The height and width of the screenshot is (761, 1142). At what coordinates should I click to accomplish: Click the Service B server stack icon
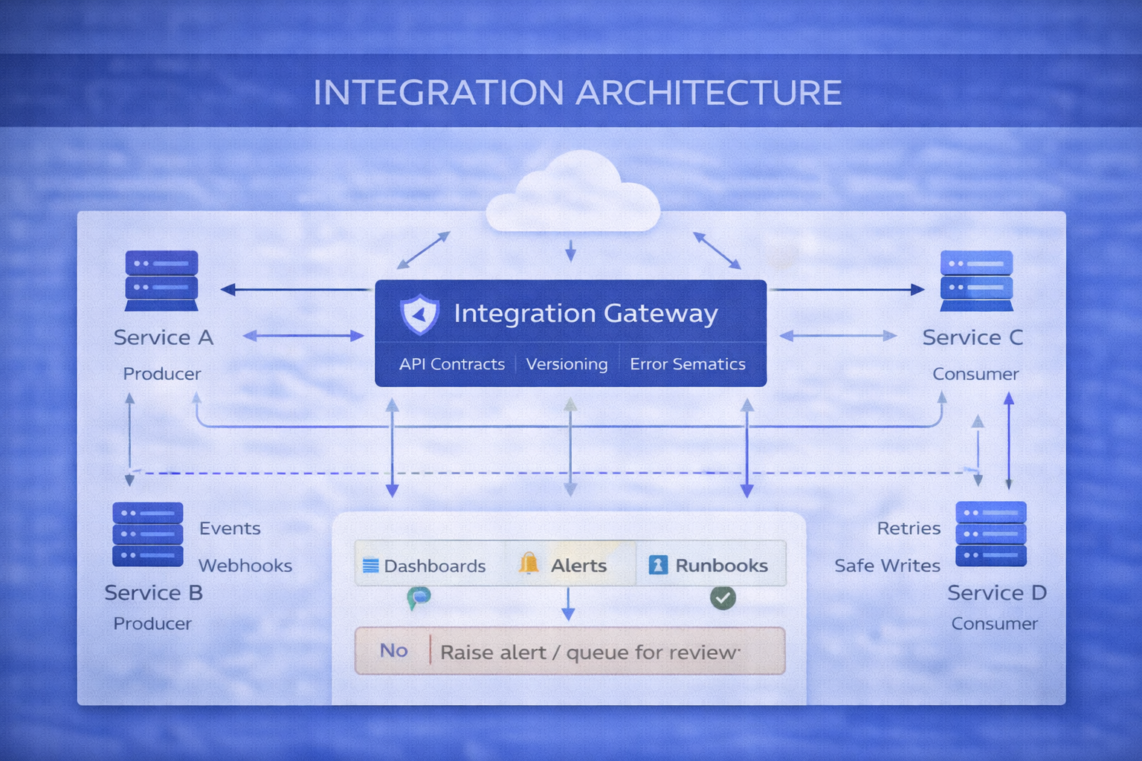tap(148, 534)
